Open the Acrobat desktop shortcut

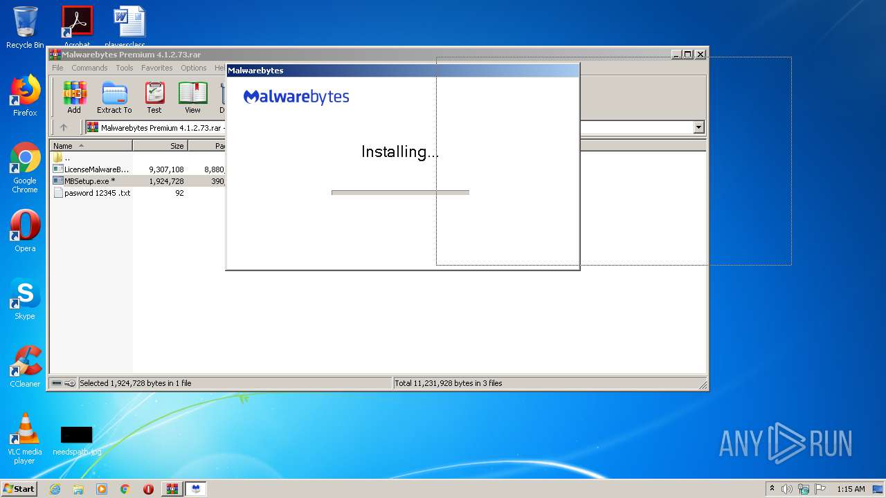(77, 28)
